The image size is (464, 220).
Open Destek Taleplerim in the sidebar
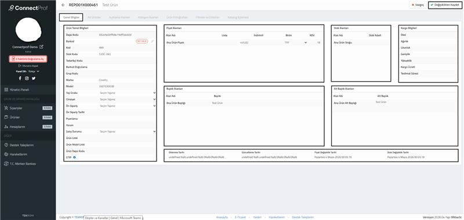28,145
